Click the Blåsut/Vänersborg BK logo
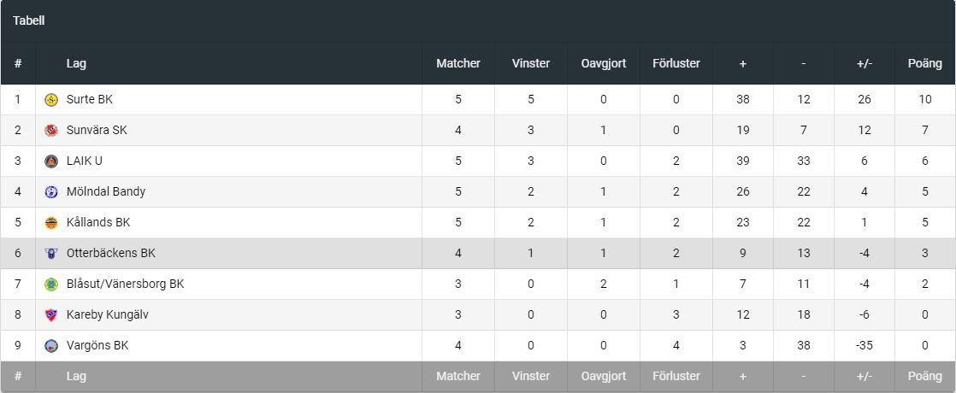The height and width of the screenshot is (393, 956). tap(51, 284)
